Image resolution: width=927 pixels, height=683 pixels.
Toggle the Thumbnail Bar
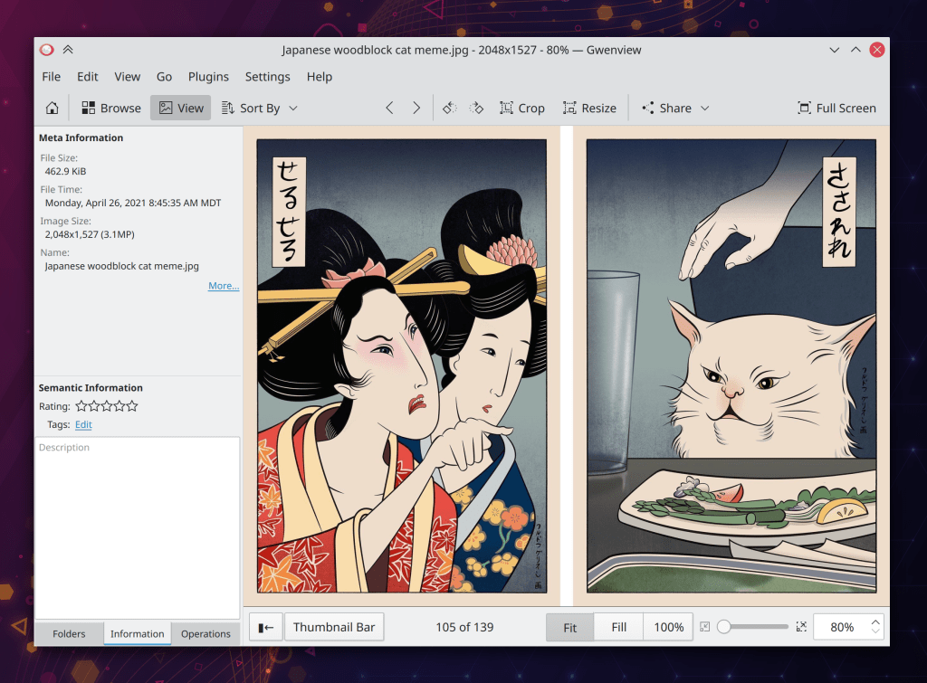point(334,627)
